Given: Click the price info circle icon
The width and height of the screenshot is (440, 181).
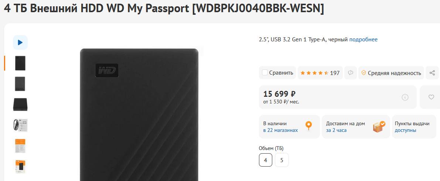Looking at the screenshot, I should [x=405, y=98].
